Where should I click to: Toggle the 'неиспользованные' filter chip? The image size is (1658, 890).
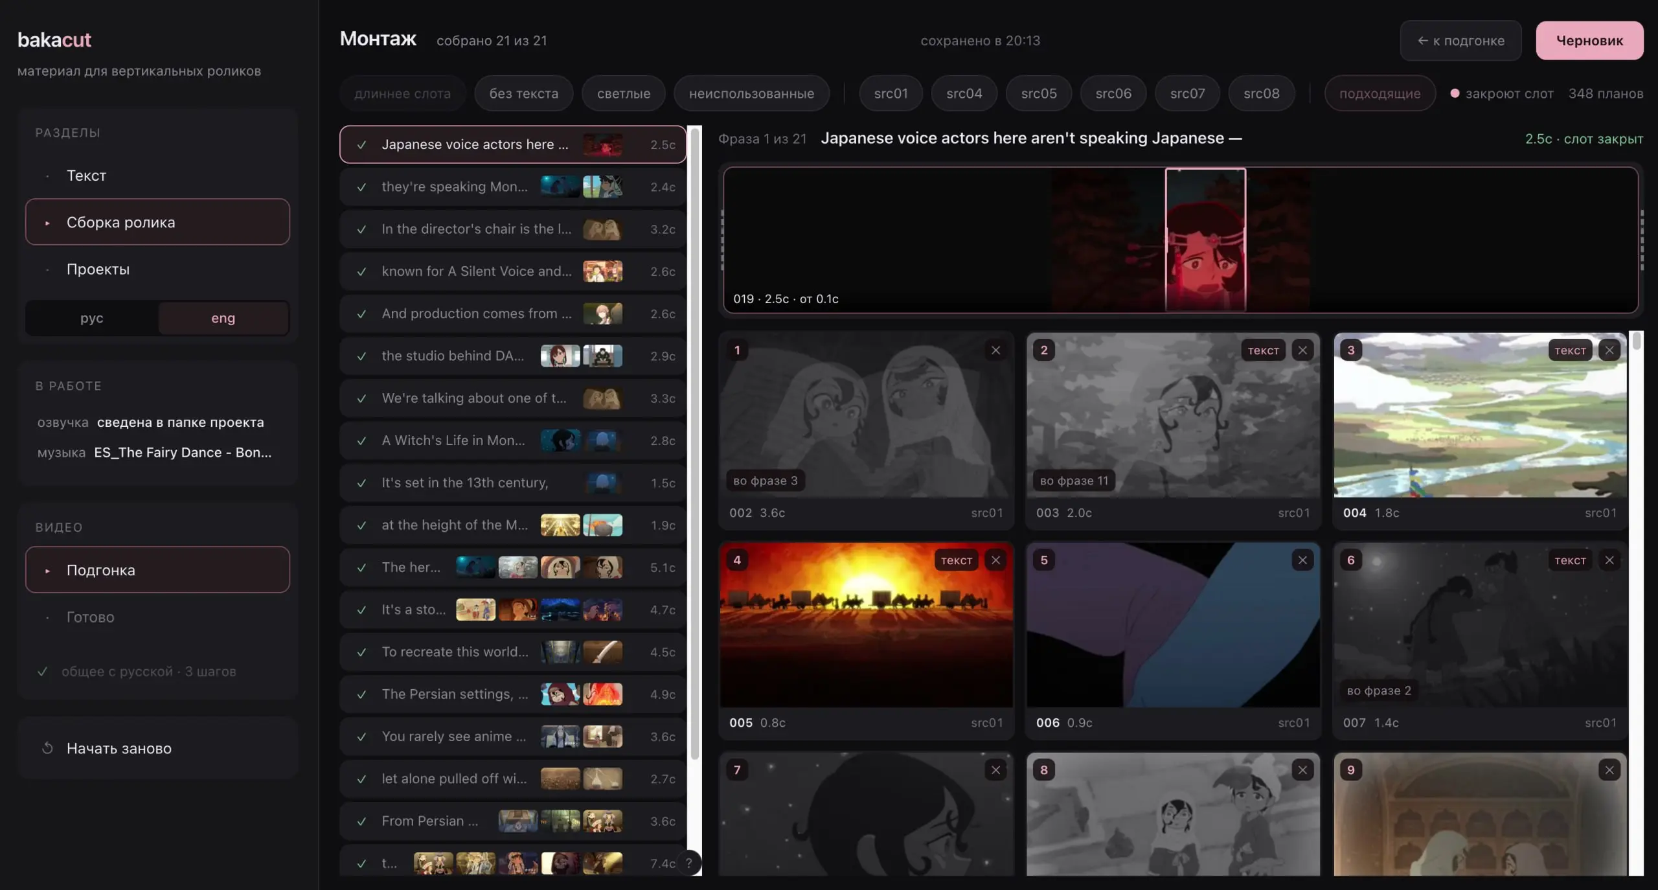click(x=751, y=93)
